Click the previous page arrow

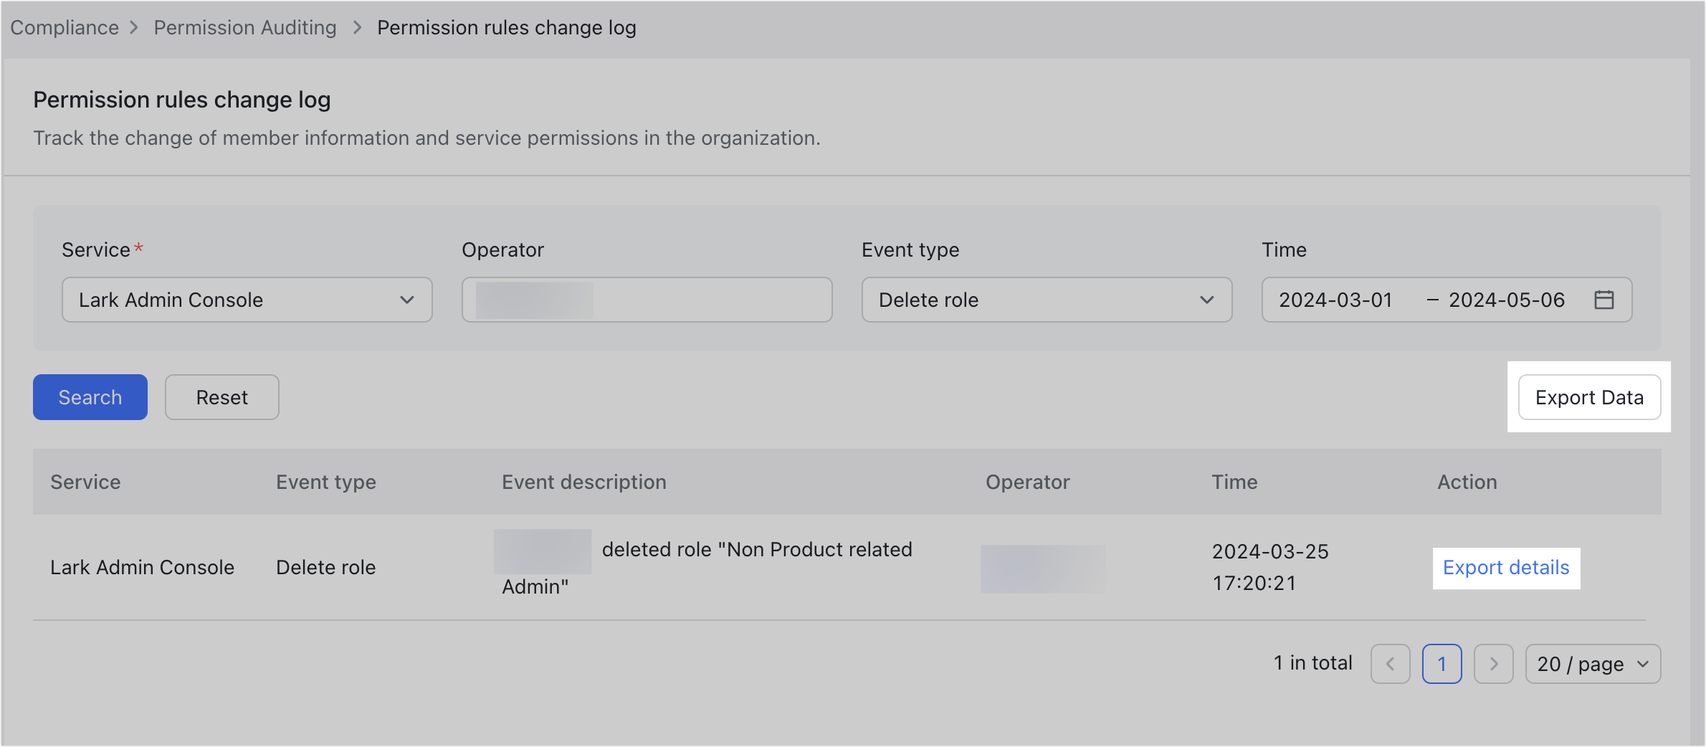click(1390, 664)
